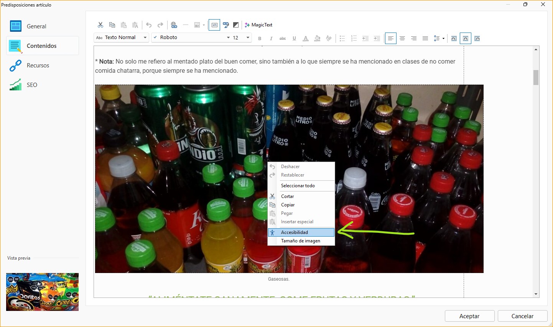Image resolution: width=553 pixels, height=327 pixels.
Task: Center align the text
Action: pyautogui.click(x=402, y=38)
